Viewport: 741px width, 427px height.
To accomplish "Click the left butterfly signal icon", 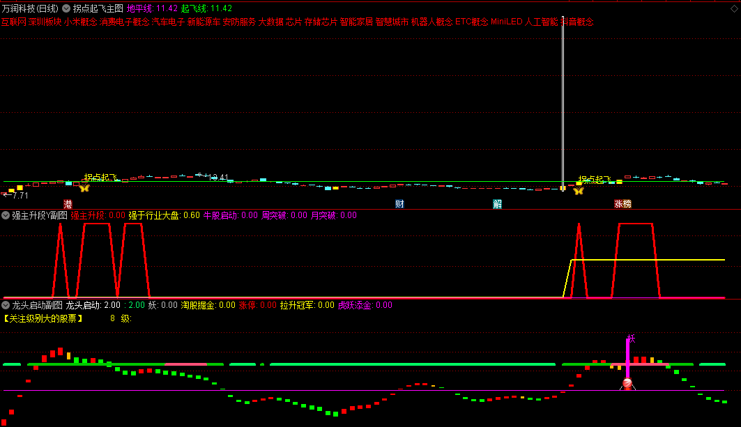I will coord(84,188).
